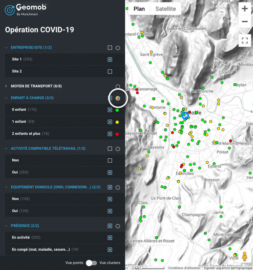The width and height of the screenshot is (253, 270).
Task: Check Site 2 filter
Action: (x=110, y=72)
